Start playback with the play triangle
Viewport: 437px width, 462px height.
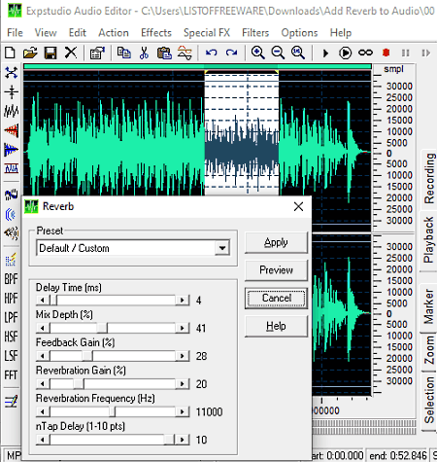coord(325,53)
